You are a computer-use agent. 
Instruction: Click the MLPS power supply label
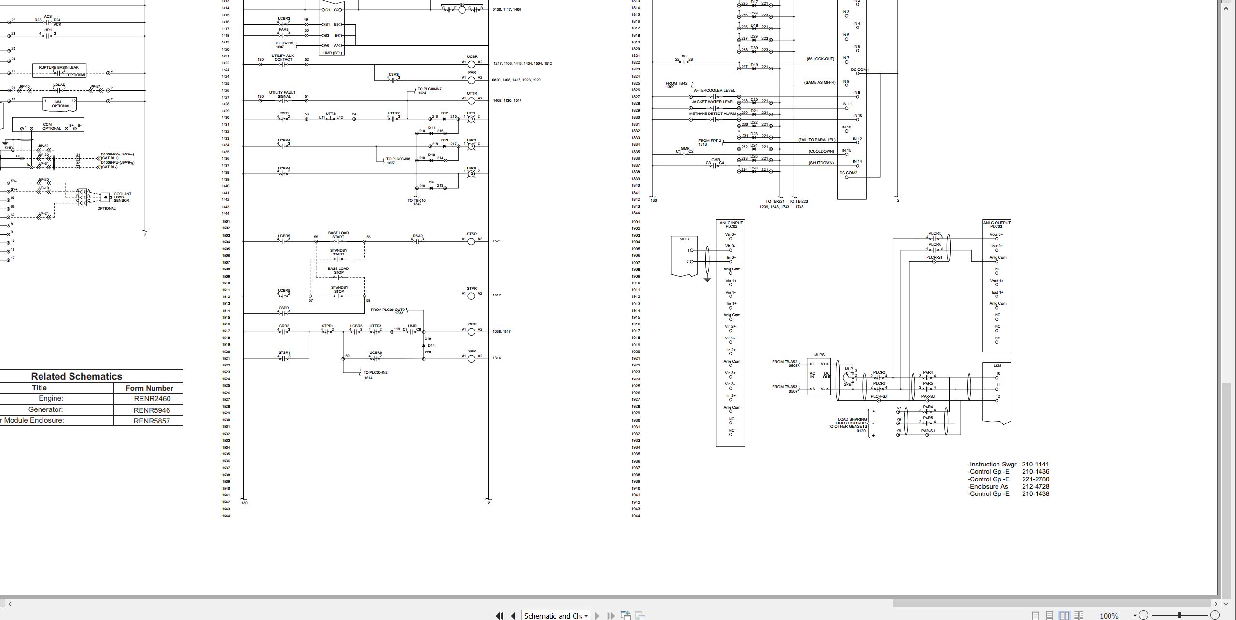pos(819,355)
